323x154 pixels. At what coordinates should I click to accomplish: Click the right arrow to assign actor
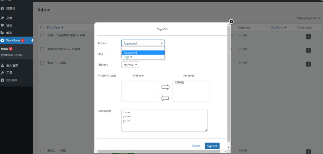tap(165, 87)
